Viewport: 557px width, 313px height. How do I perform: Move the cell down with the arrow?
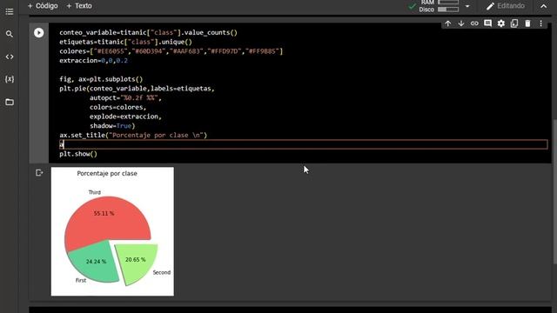(461, 23)
